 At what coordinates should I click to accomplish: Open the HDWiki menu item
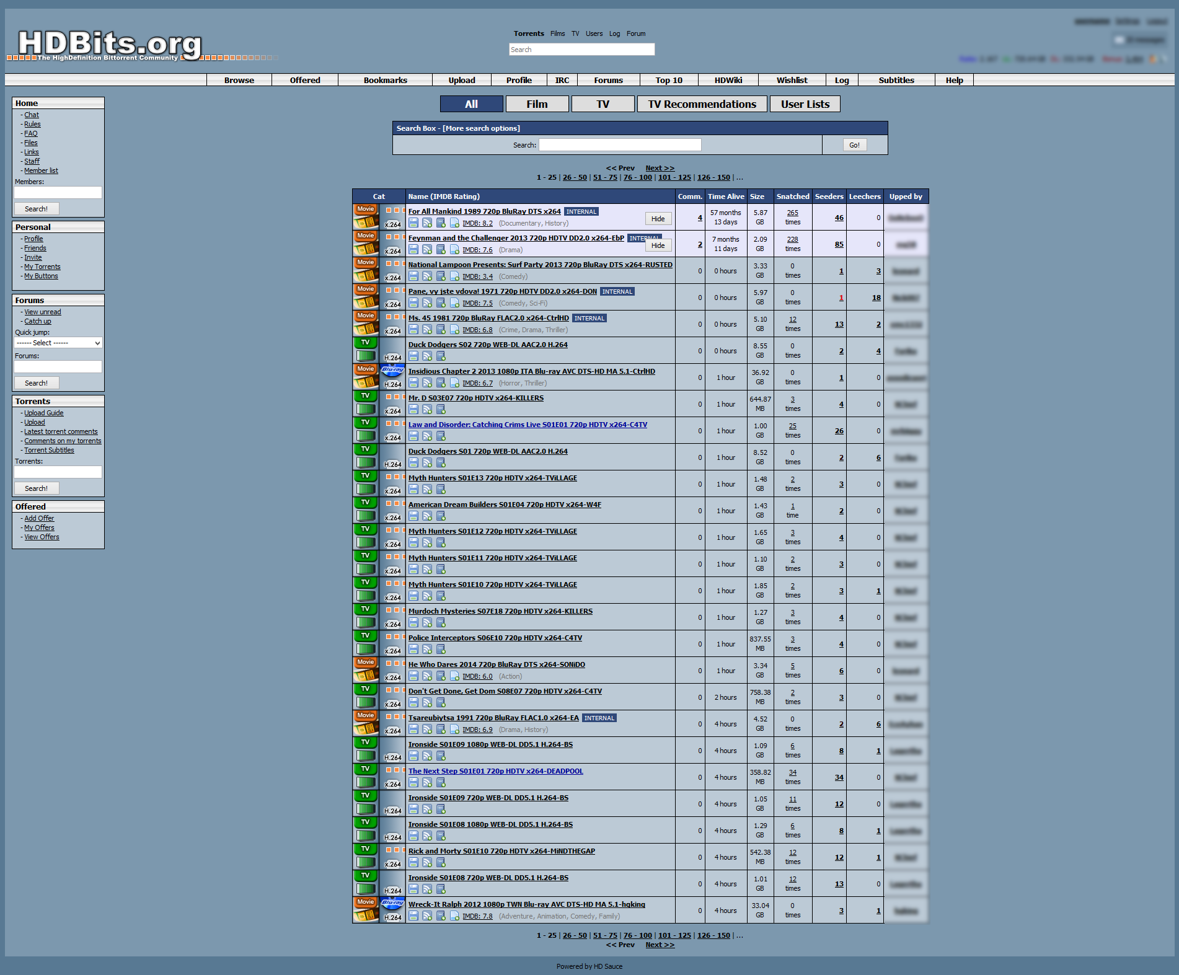tap(728, 80)
